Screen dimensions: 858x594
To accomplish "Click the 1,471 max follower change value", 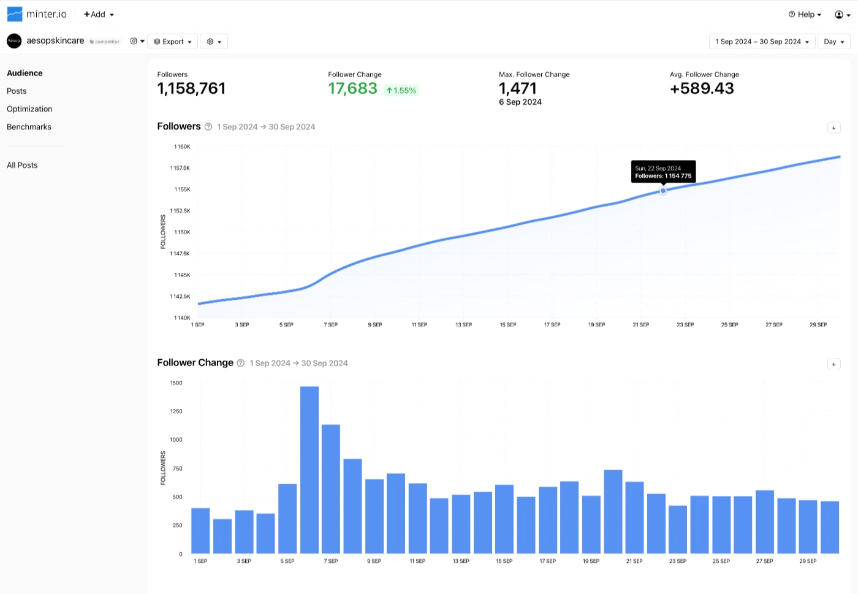I will click(x=518, y=89).
